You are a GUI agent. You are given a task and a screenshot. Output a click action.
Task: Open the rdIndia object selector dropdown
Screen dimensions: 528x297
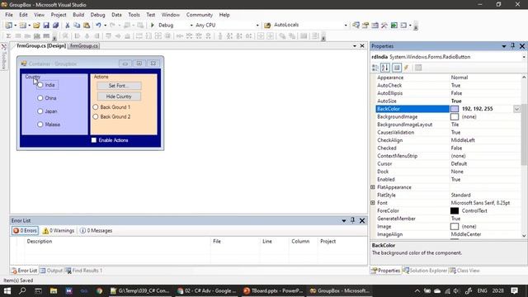524,57
